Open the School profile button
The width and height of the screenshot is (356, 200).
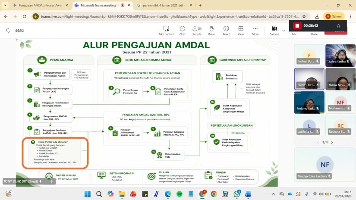click(x=334, y=16)
